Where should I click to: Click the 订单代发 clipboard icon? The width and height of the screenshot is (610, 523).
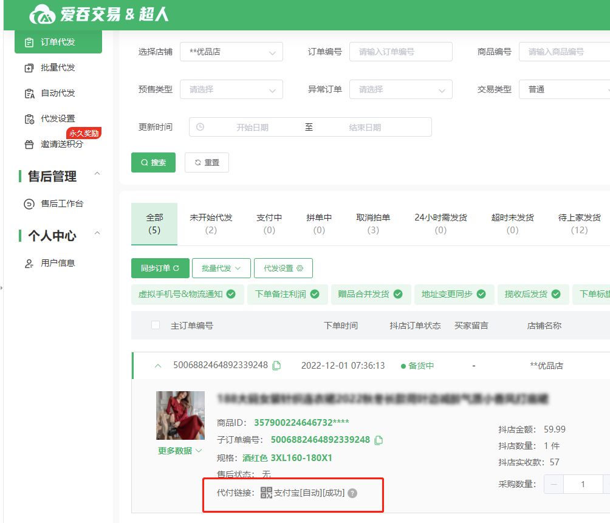pyautogui.click(x=29, y=43)
